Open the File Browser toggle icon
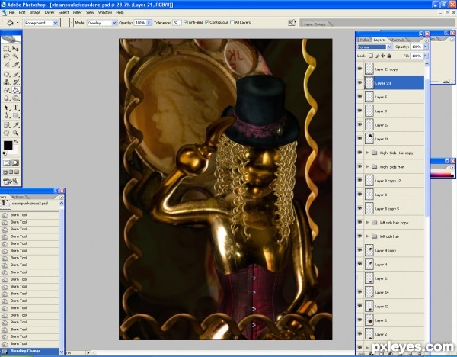Viewport: 457px width, 357px height. click(x=292, y=23)
